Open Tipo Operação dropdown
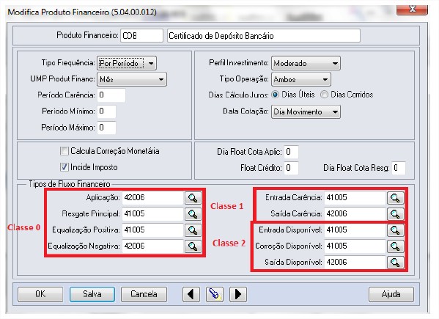This screenshot has width=439, height=319. pyautogui.click(x=301, y=79)
